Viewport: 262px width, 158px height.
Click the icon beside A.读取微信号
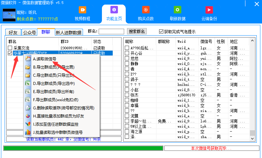[x=28, y=59]
